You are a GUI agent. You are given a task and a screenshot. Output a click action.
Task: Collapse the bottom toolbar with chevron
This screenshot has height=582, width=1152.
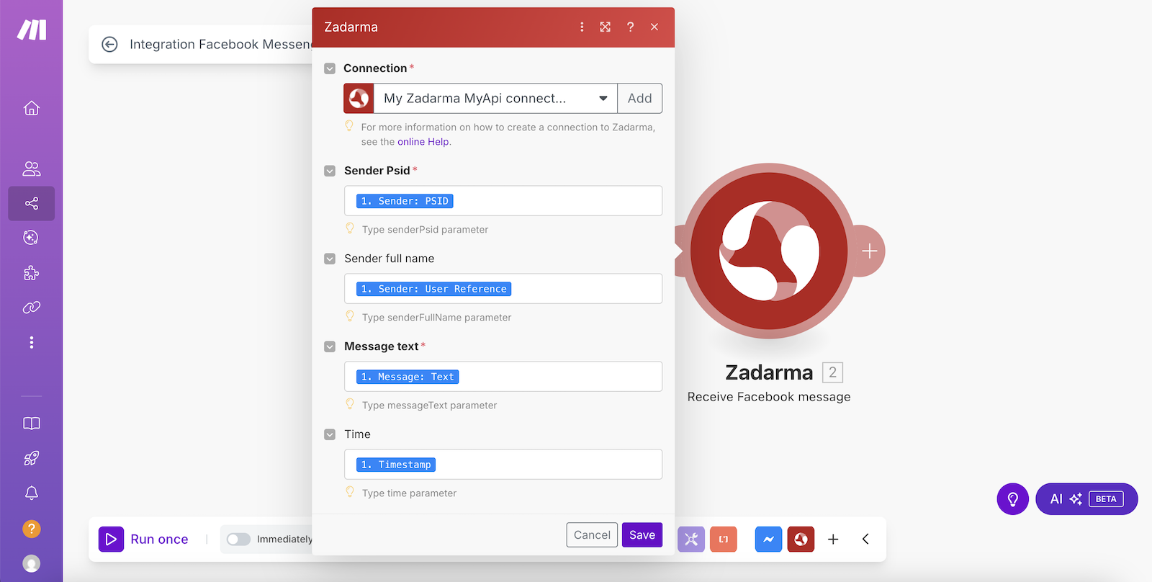point(865,540)
